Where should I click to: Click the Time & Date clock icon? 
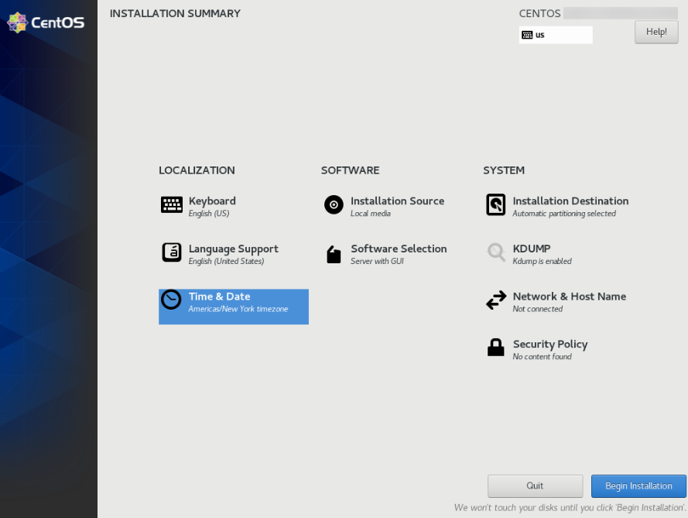(x=171, y=300)
